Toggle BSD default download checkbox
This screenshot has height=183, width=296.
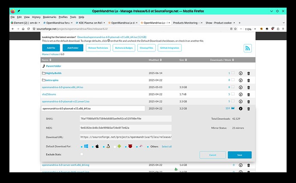click(126, 147)
